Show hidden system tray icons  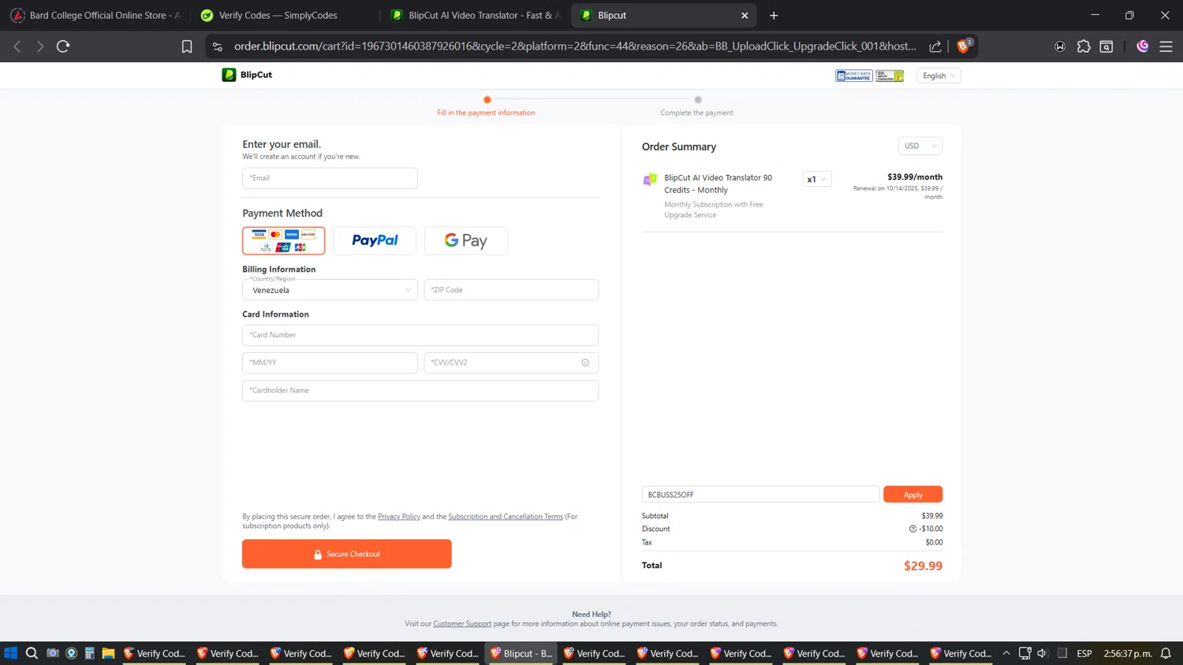point(1006,653)
